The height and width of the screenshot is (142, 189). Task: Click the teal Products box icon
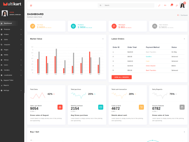73,27
